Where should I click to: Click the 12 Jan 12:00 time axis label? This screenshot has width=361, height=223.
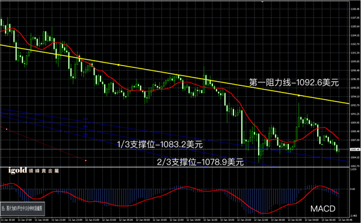click(176, 220)
